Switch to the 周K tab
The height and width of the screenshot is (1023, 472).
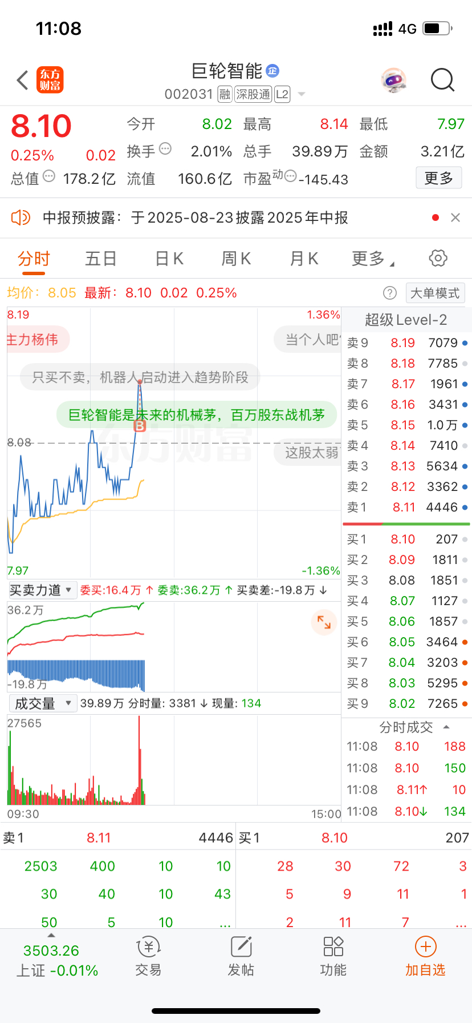pos(236,259)
